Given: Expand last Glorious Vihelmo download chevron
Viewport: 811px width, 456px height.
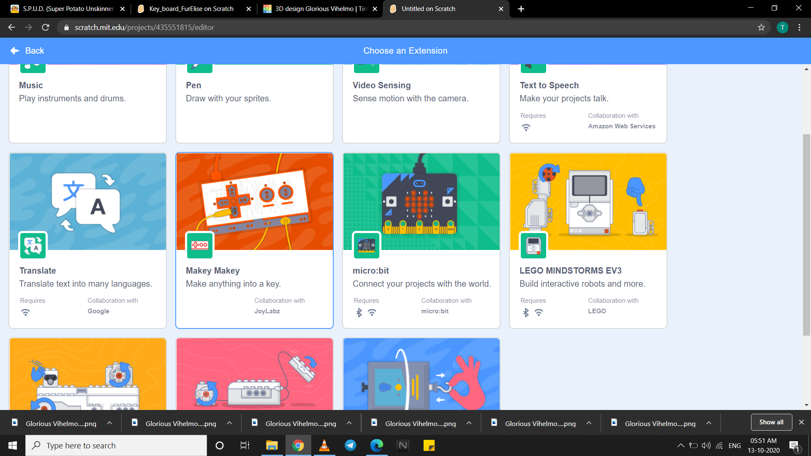Looking at the screenshot, I should [708, 423].
